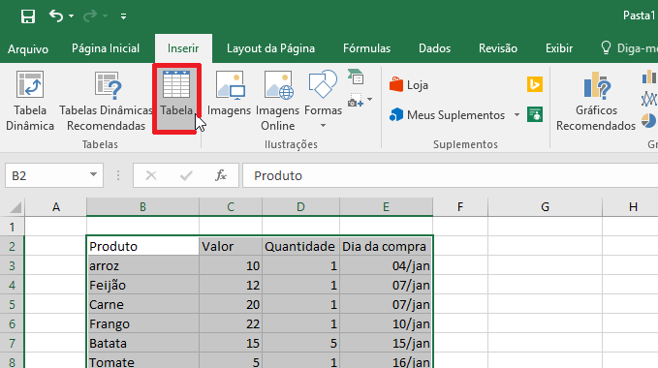Click the Save floppy disk icon

(28, 16)
